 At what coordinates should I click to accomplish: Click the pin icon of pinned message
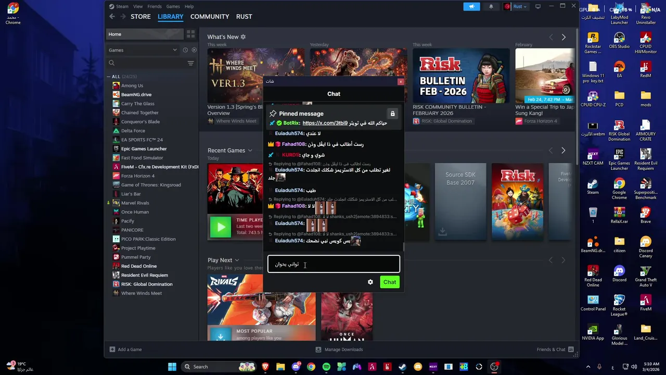(273, 114)
